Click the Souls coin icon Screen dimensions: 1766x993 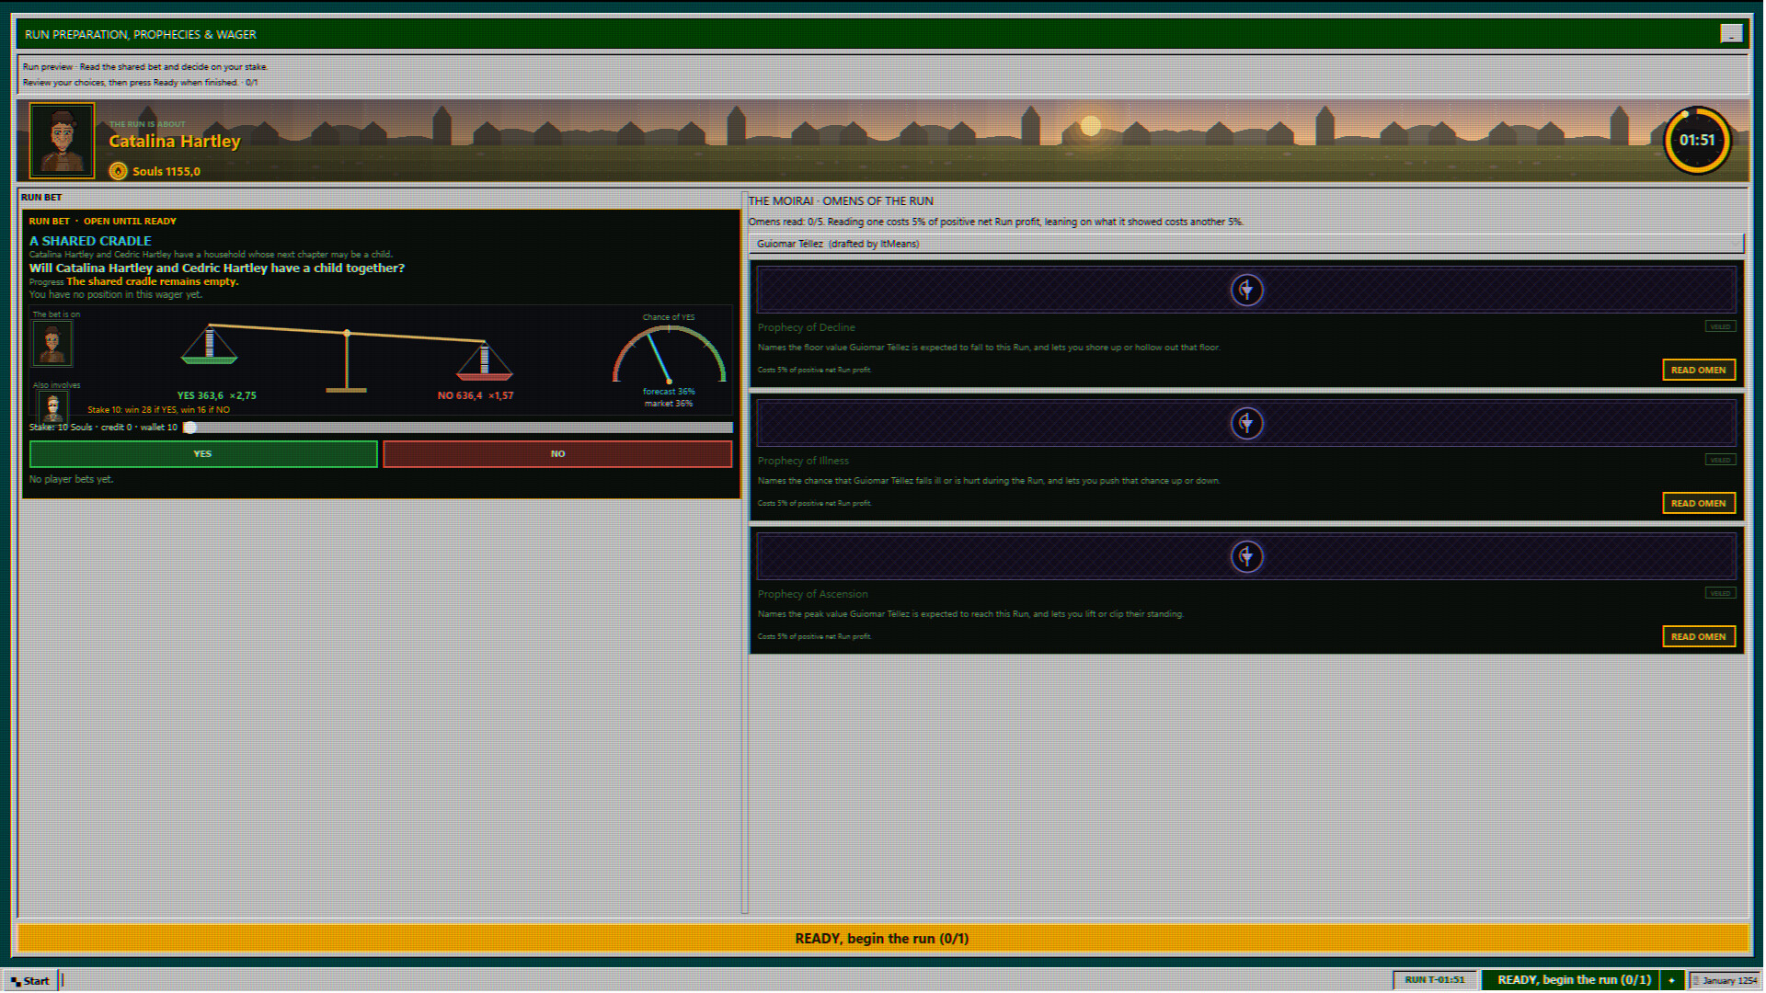pos(118,171)
